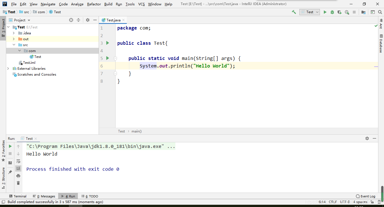Viewport: 384px width, 207px height.
Task: Open the Navigate menu
Action: click(48, 4)
